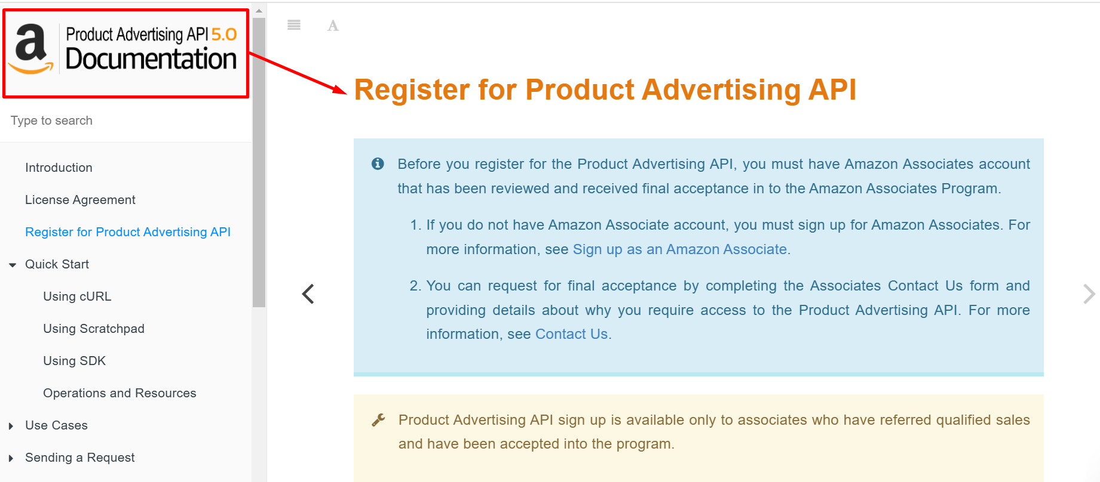Expand the Use Cases section arrow
1100x482 pixels.
pos(11,426)
